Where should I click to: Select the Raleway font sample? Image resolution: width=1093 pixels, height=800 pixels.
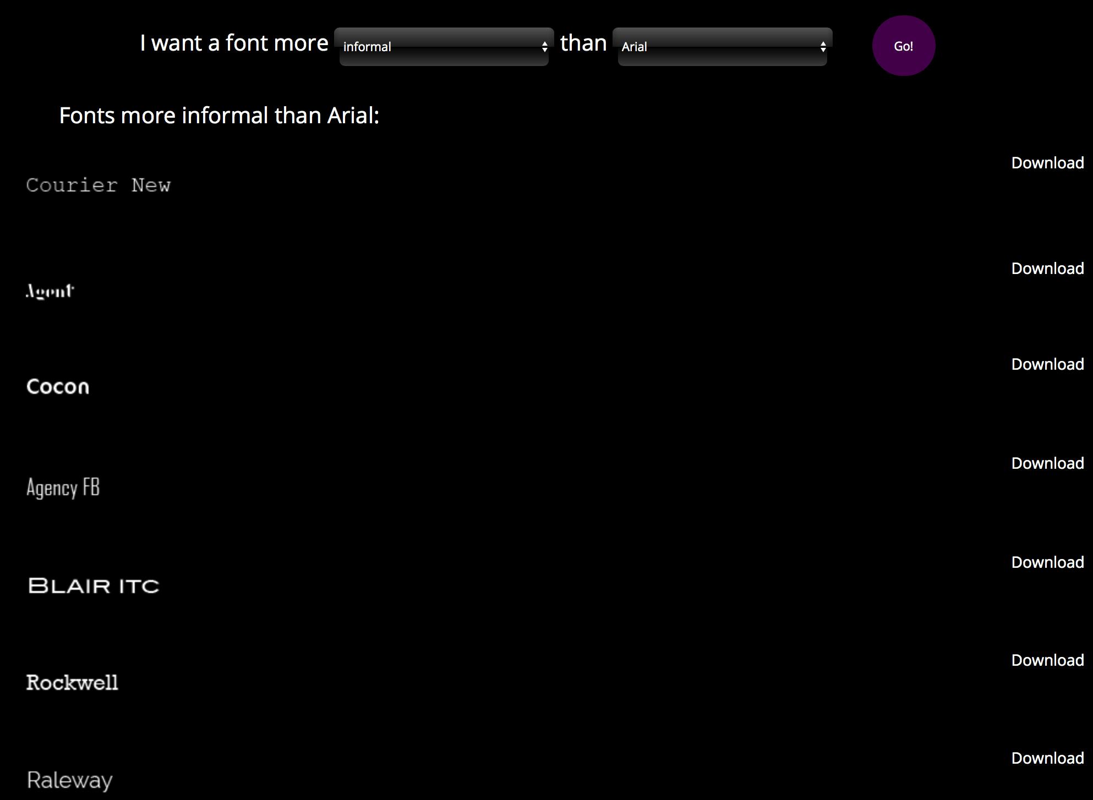tap(70, 780)
